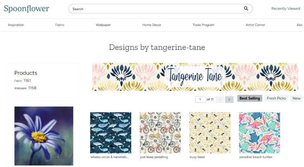Go to previous page arrow

(x=220, y=99)
